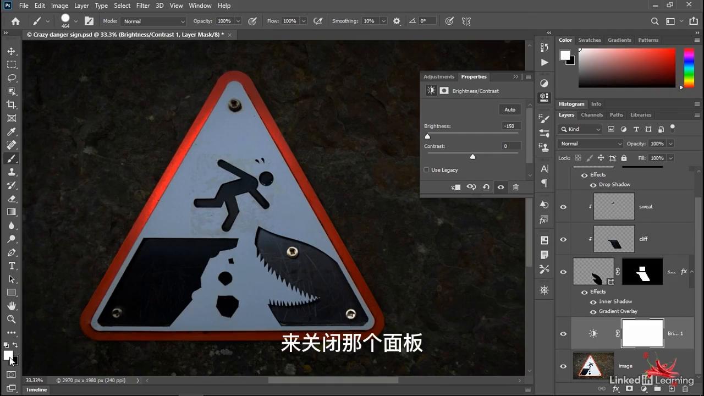The image size is (704, 396).
Task: Hide the sweat layer
Action: pos(563,206)
